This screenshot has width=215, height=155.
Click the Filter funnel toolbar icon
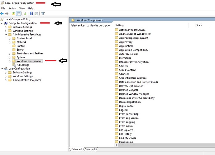43,13
